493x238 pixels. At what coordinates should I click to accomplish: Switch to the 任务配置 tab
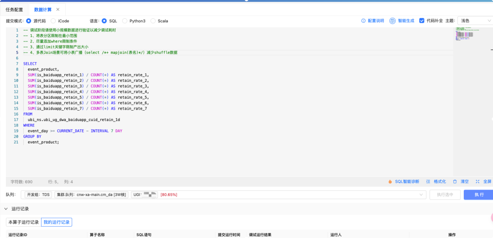coord(14,10)
